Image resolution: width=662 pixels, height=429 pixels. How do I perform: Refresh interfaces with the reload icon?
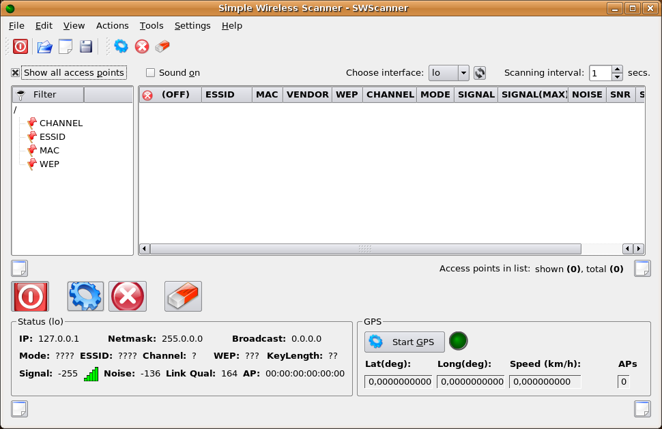coord(480,73)
